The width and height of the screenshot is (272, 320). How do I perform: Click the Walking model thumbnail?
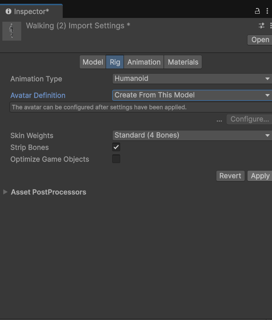(x=12, y=31)
